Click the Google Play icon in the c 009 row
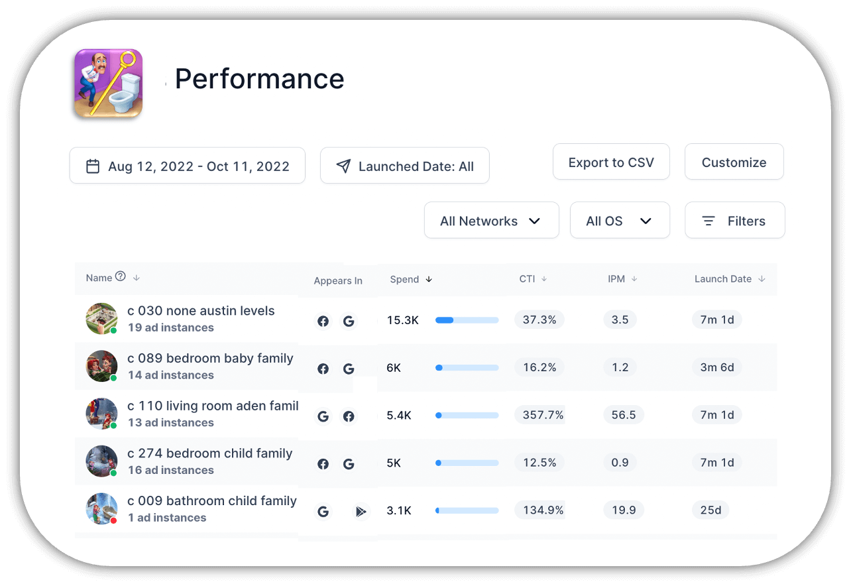 [x=361, y=511]
